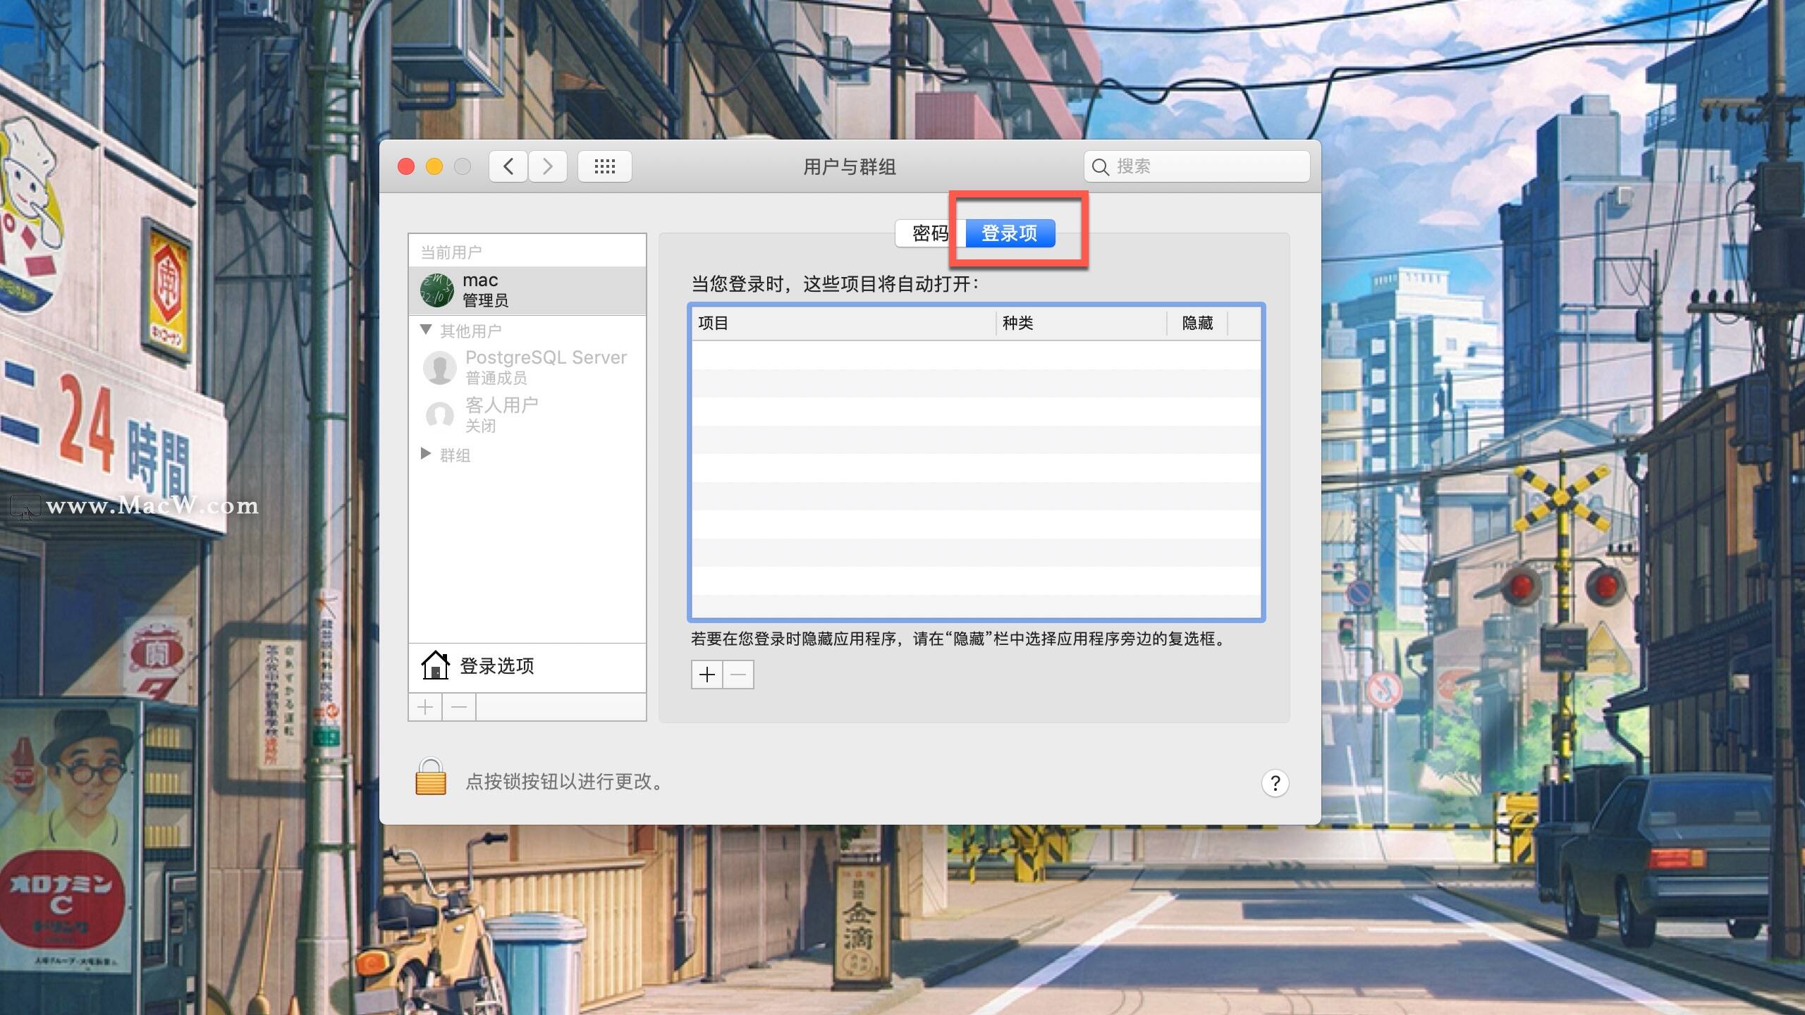Click the lock icon to make changes
The width and height of the screenshot is (1805, 1015).
tap(431, 777)
